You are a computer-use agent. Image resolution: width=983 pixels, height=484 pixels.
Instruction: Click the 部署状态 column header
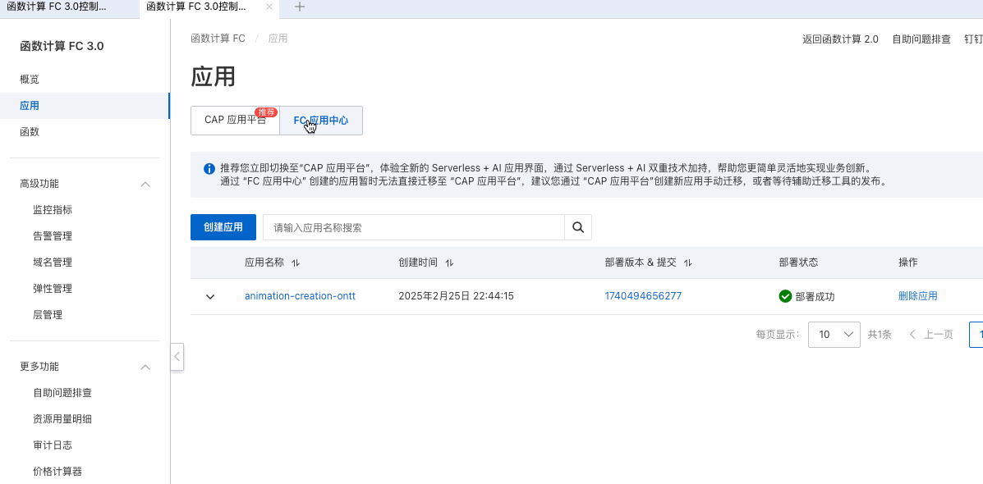click(x=798, y=263)
